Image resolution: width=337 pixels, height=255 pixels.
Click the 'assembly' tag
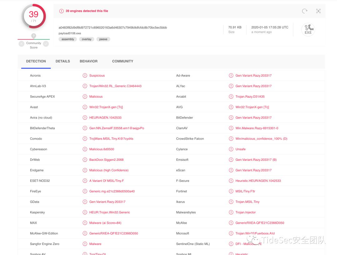point(68,39)
